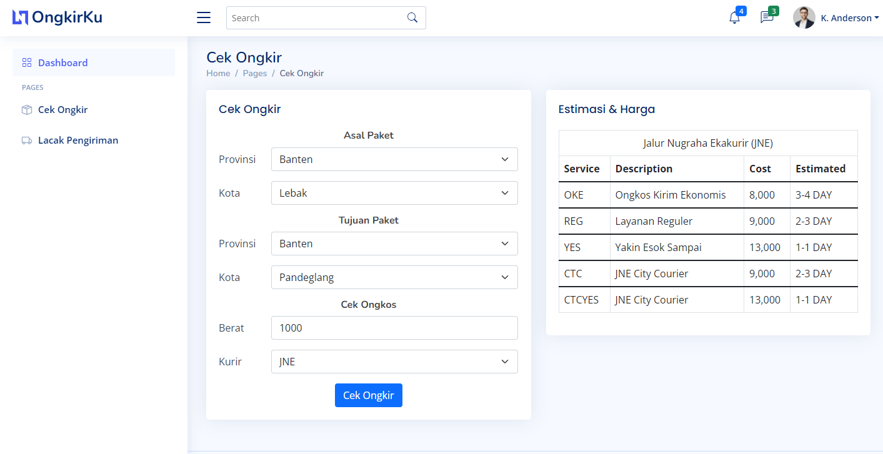
Task: Click the Cek Ongkir breadcrumb text
Action: 302,73
